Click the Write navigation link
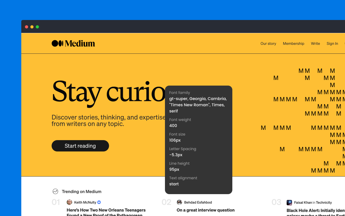 (x=315, y=43)
